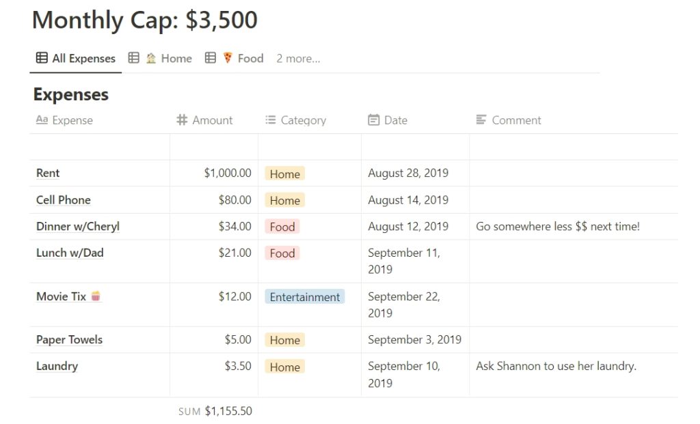Click the text icon in Comment header
The width and height of the screenshot is (700, 424).
click(x=481, y=119)
